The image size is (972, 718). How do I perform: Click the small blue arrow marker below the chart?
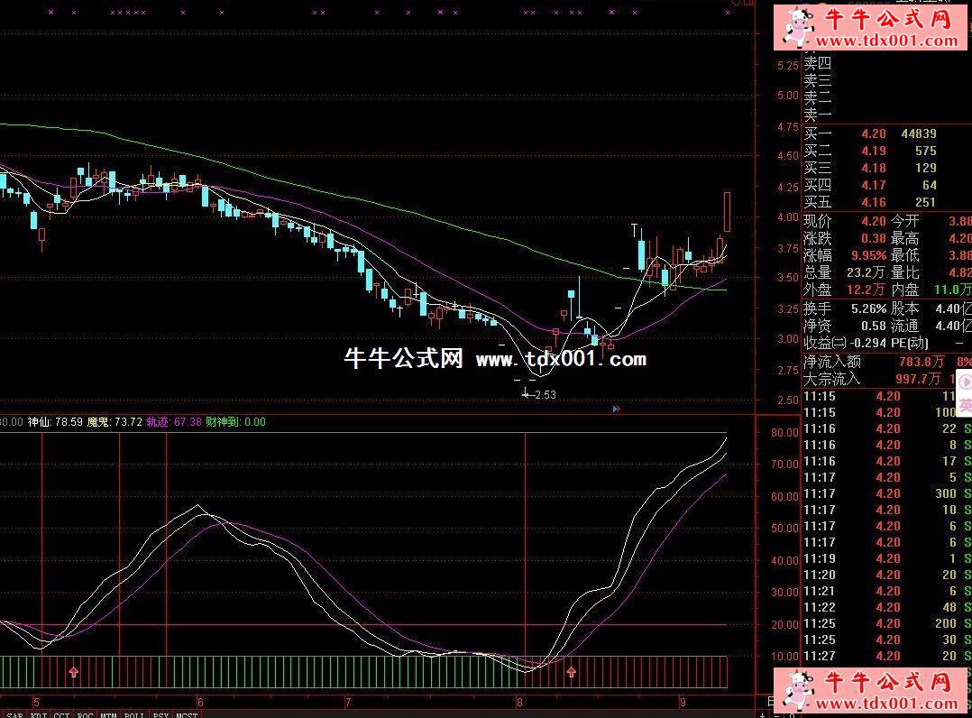pyautogui.click(x=616, y=410)
